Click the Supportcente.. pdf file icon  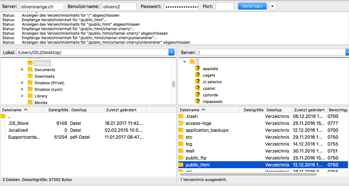pos(3,137)
